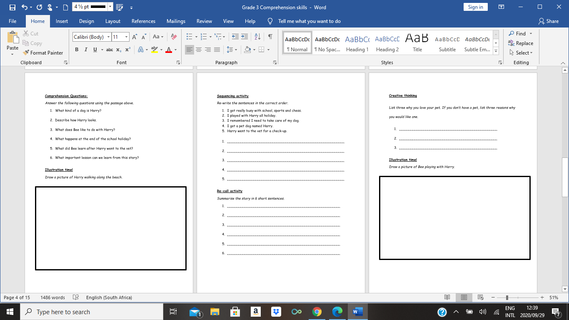Click the Redo/Repeat icon
Image resolution: width=569 pixels, height=320 pixels.
40,7
